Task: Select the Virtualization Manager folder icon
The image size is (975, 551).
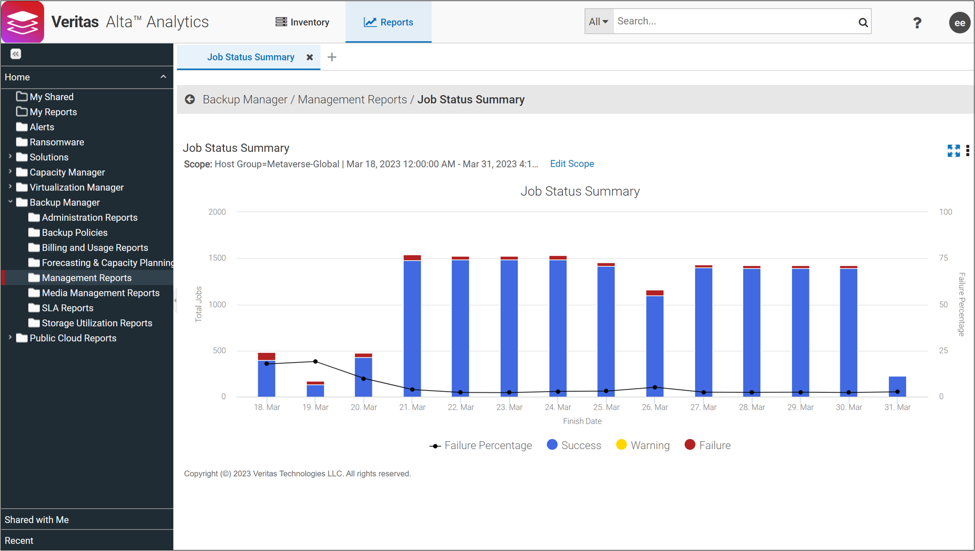Action: pos(22,187)
